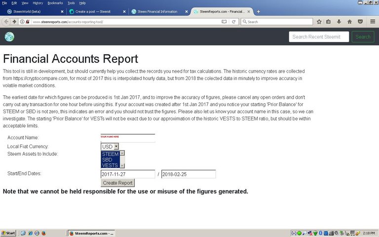Open the Help menu

point(82,3)
